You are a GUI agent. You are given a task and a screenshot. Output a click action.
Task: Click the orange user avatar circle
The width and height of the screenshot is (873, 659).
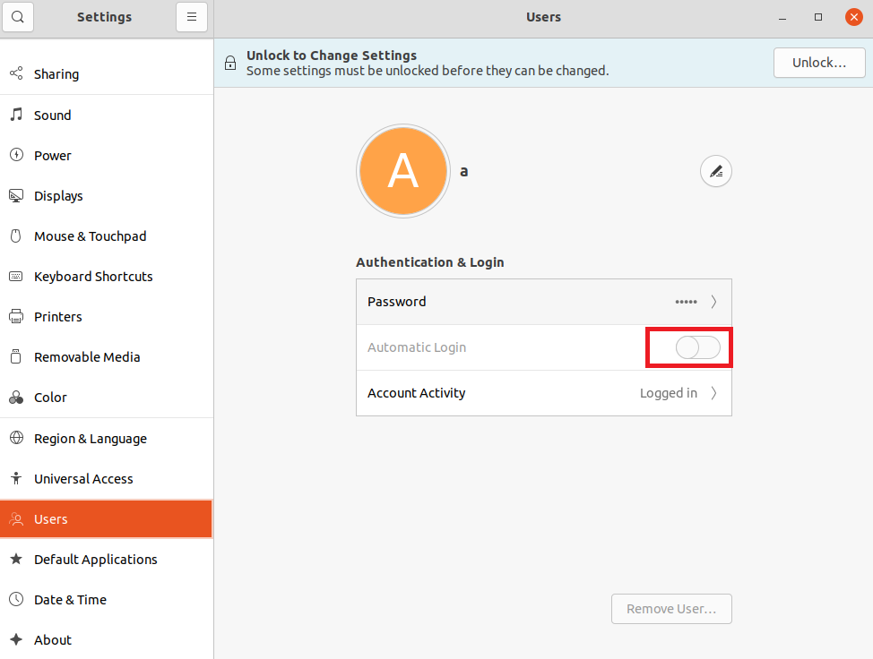(x=403, y=171)
